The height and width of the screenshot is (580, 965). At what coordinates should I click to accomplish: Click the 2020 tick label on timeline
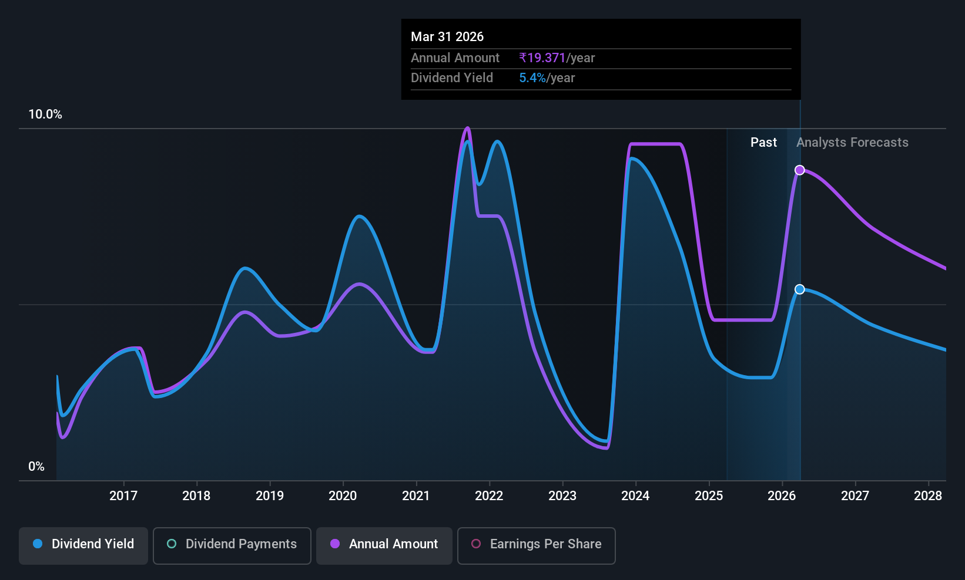pyautogui.click(x=343, y=496)
